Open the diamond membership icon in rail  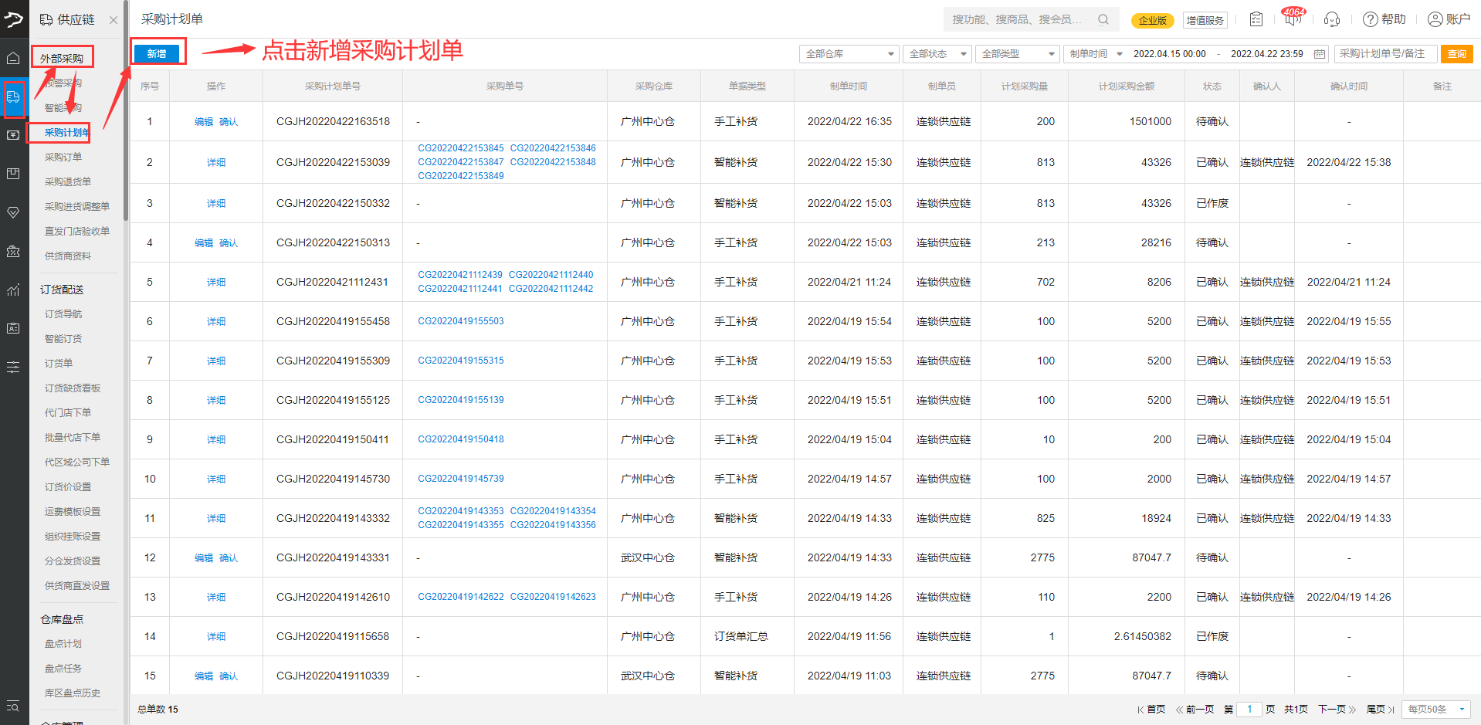13,212
